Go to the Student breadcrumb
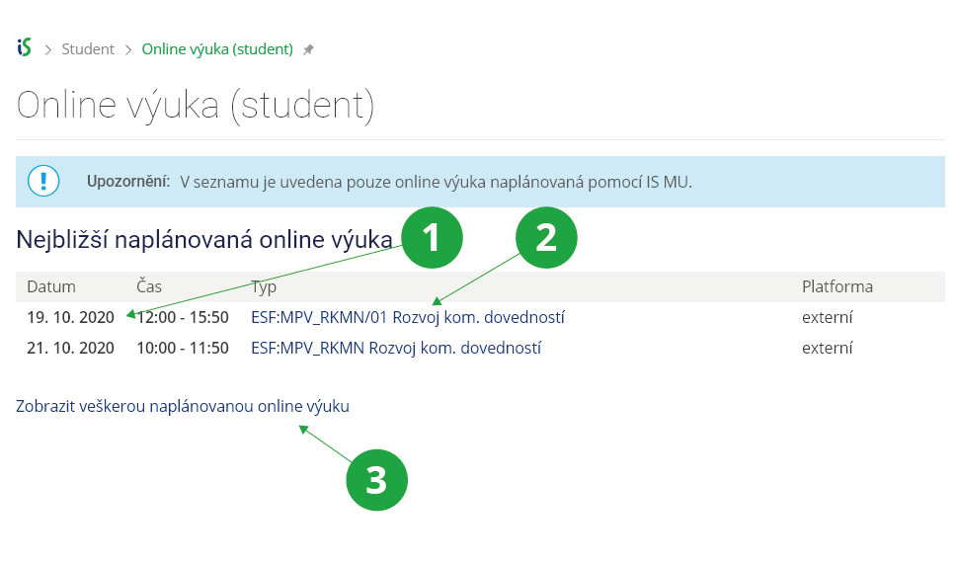957x562 pixels. click(88, 48)
